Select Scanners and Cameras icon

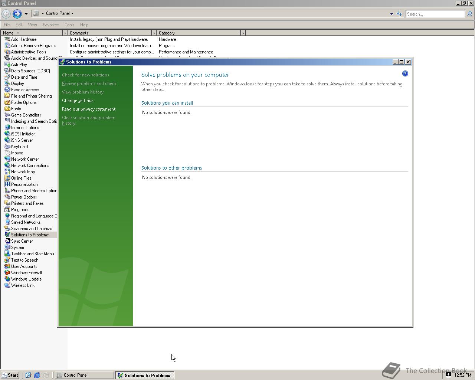pos(7,229)
